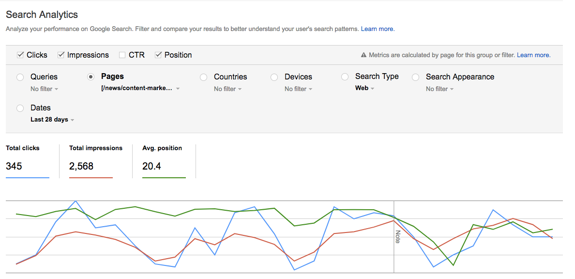Screen dimensions: 575x279
Task: Open the Search Type Web dropdown
Action: tap(364, 88)
